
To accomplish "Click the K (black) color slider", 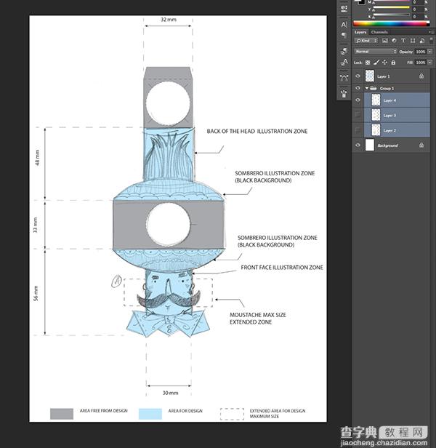I will point(391,15).
